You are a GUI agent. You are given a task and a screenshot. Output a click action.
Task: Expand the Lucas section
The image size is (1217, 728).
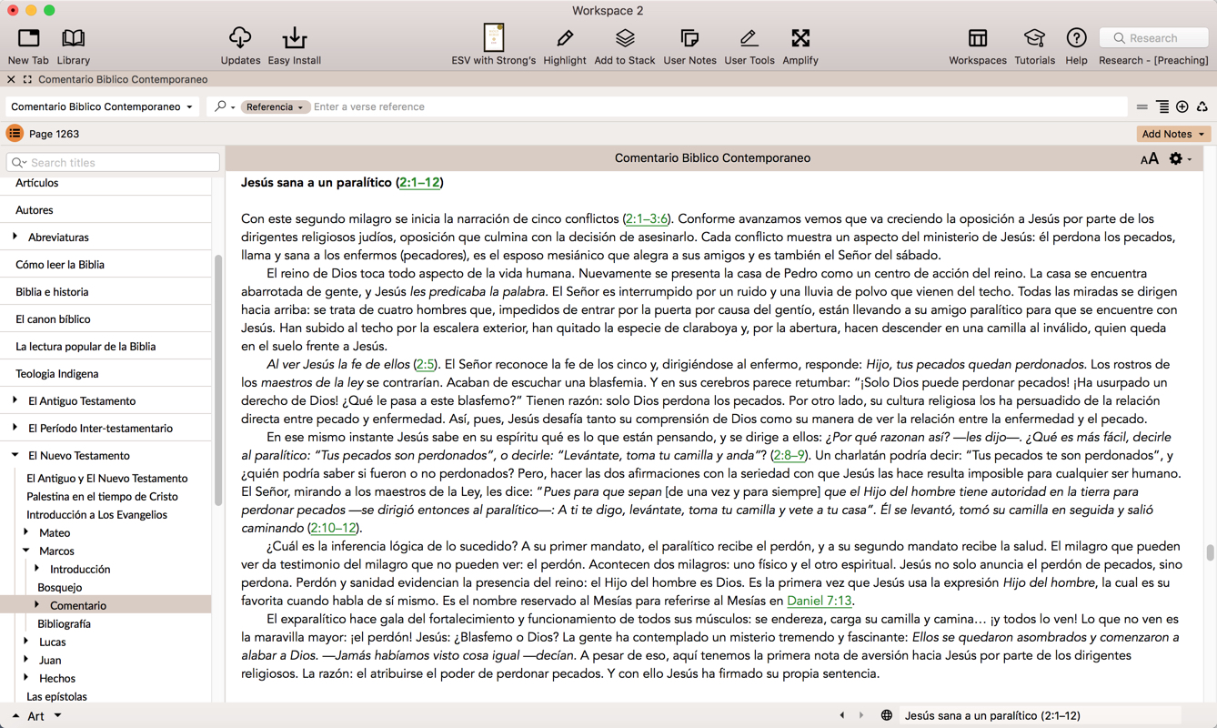(26, 642)
